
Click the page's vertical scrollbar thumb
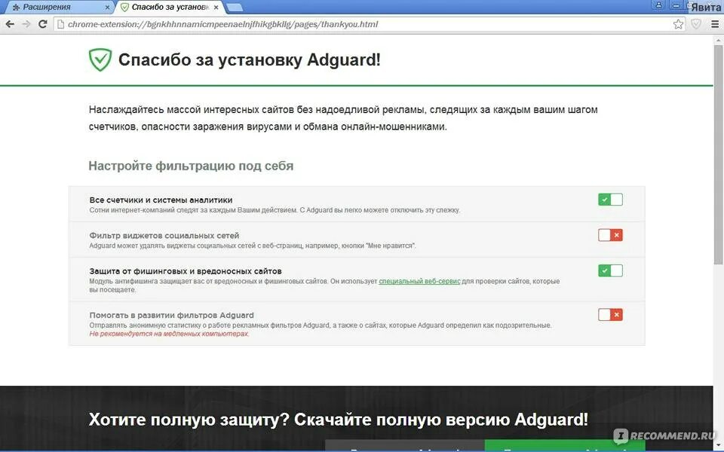[x=718, y=154]
